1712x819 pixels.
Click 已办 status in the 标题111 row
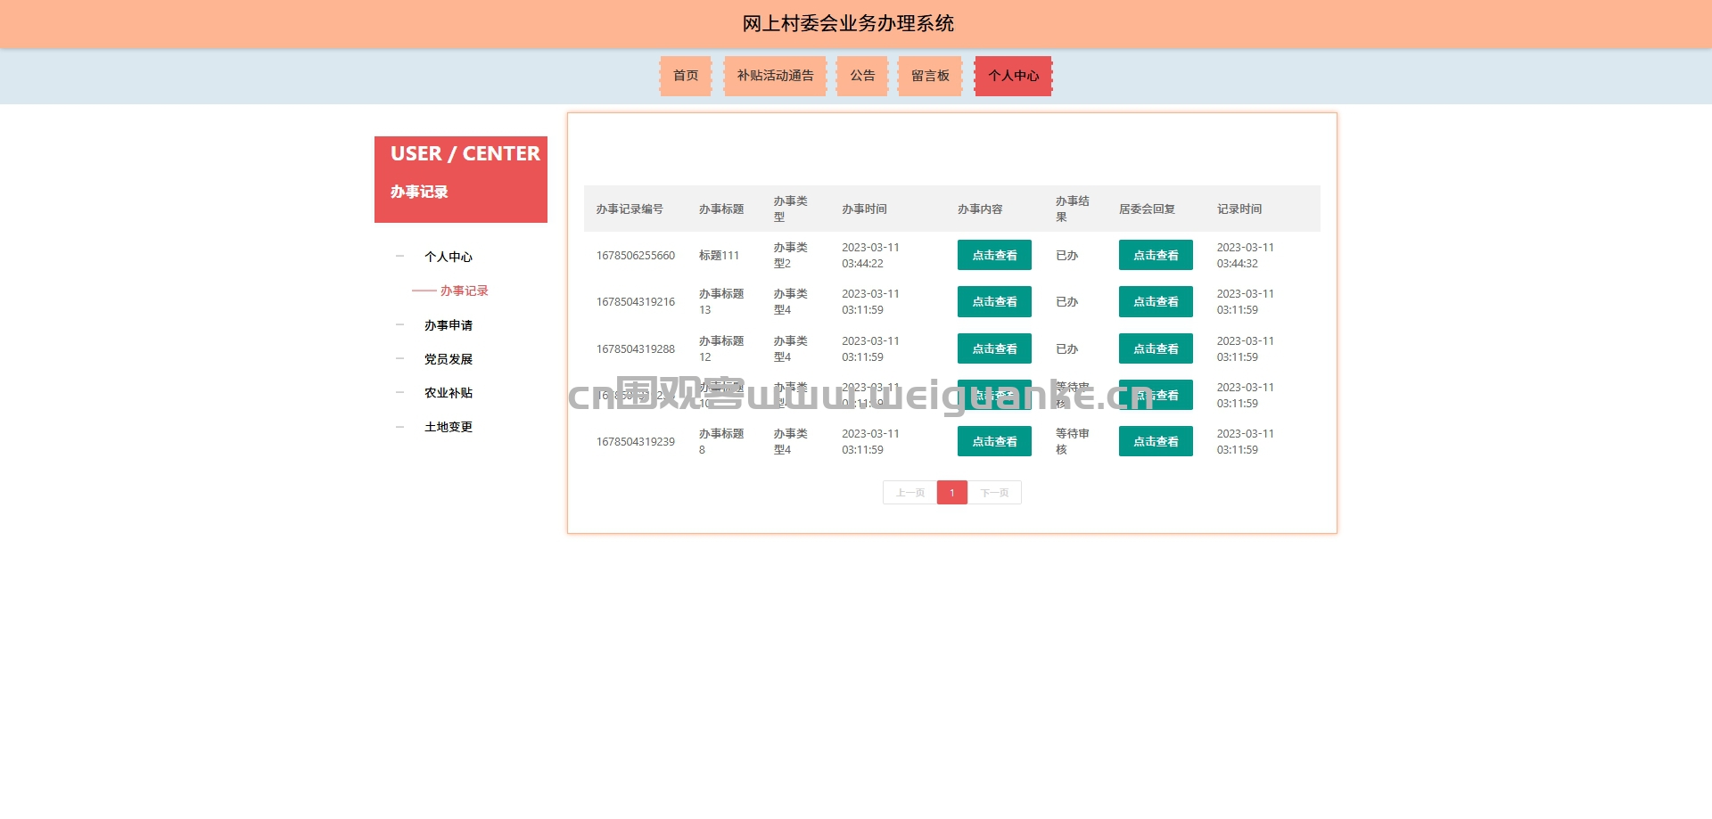point(1066,256)
